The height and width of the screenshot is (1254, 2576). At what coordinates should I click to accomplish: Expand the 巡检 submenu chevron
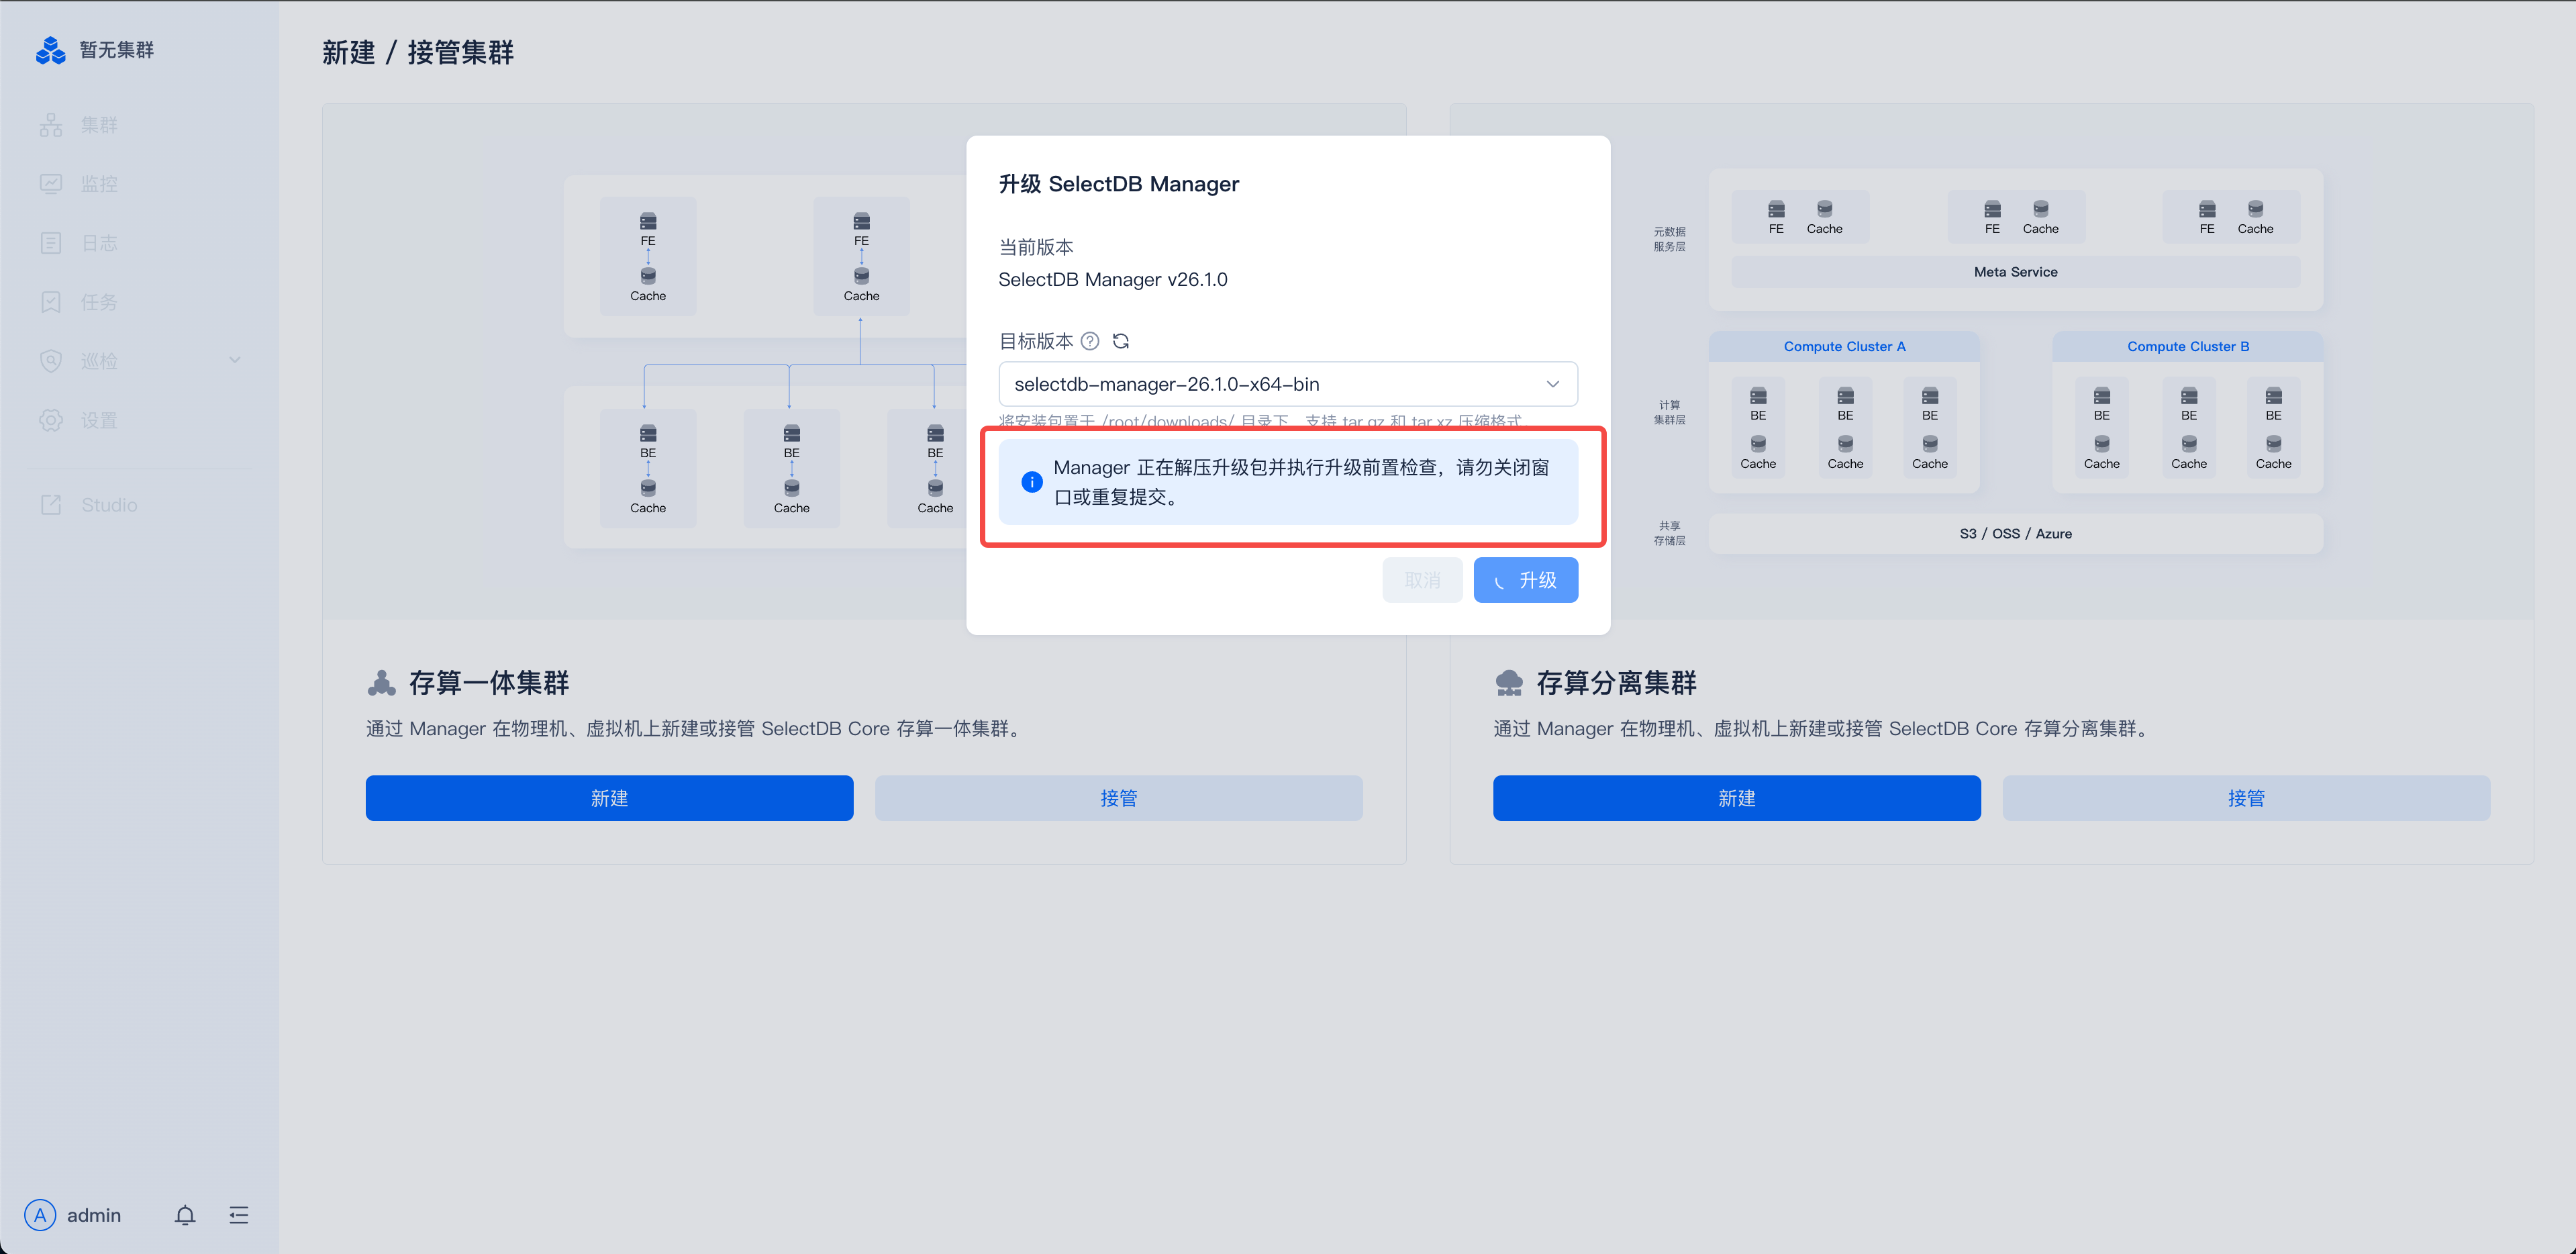pyautogui.click(x=235, y=361)
